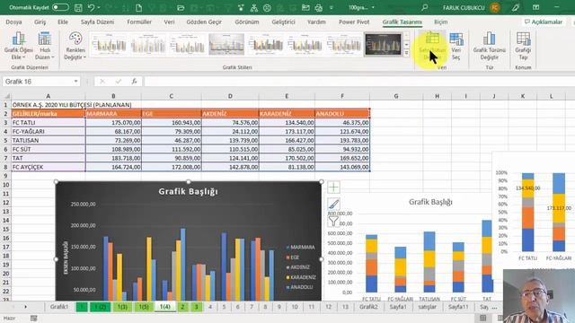This screenshot has width=575, height=323.
Task: Click the KARADENİZ header cell
Action: pyautogui.click(x=287, y=114)
